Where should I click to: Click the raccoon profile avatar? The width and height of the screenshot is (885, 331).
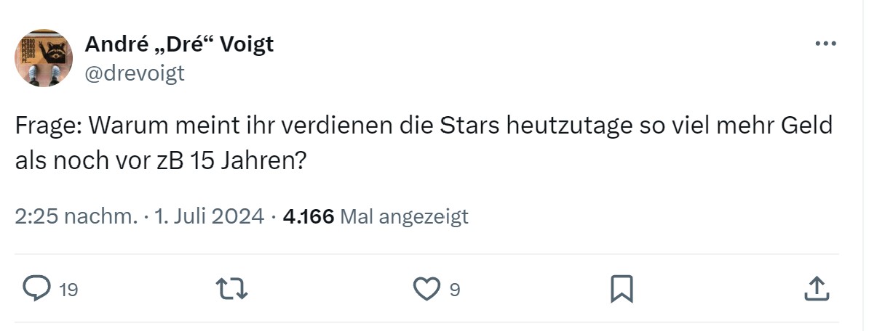click(44, 58)
